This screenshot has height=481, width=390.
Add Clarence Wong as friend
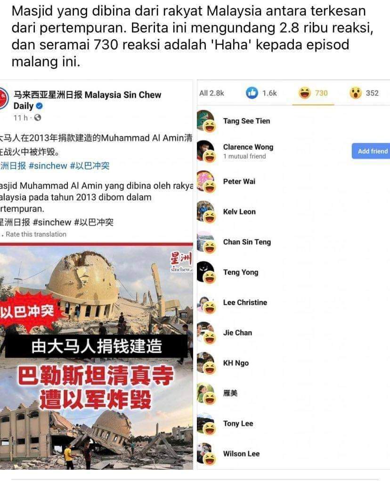[371, 151]
